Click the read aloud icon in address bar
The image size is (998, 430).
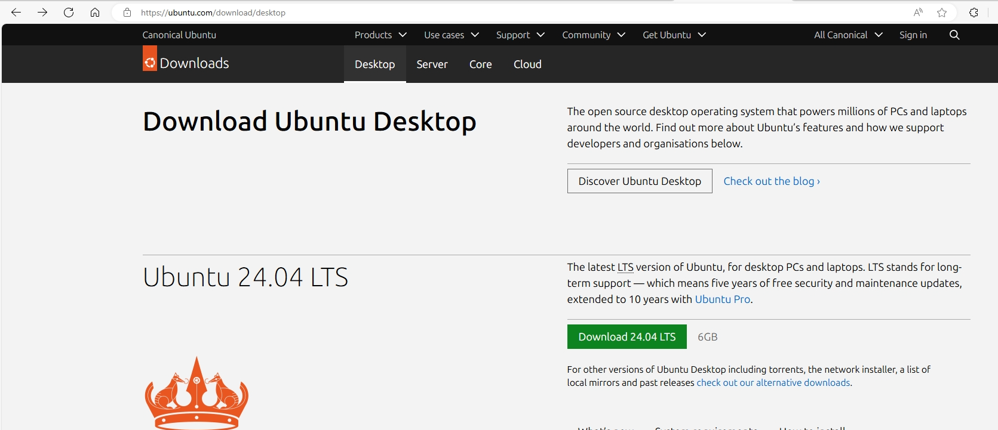918,13
